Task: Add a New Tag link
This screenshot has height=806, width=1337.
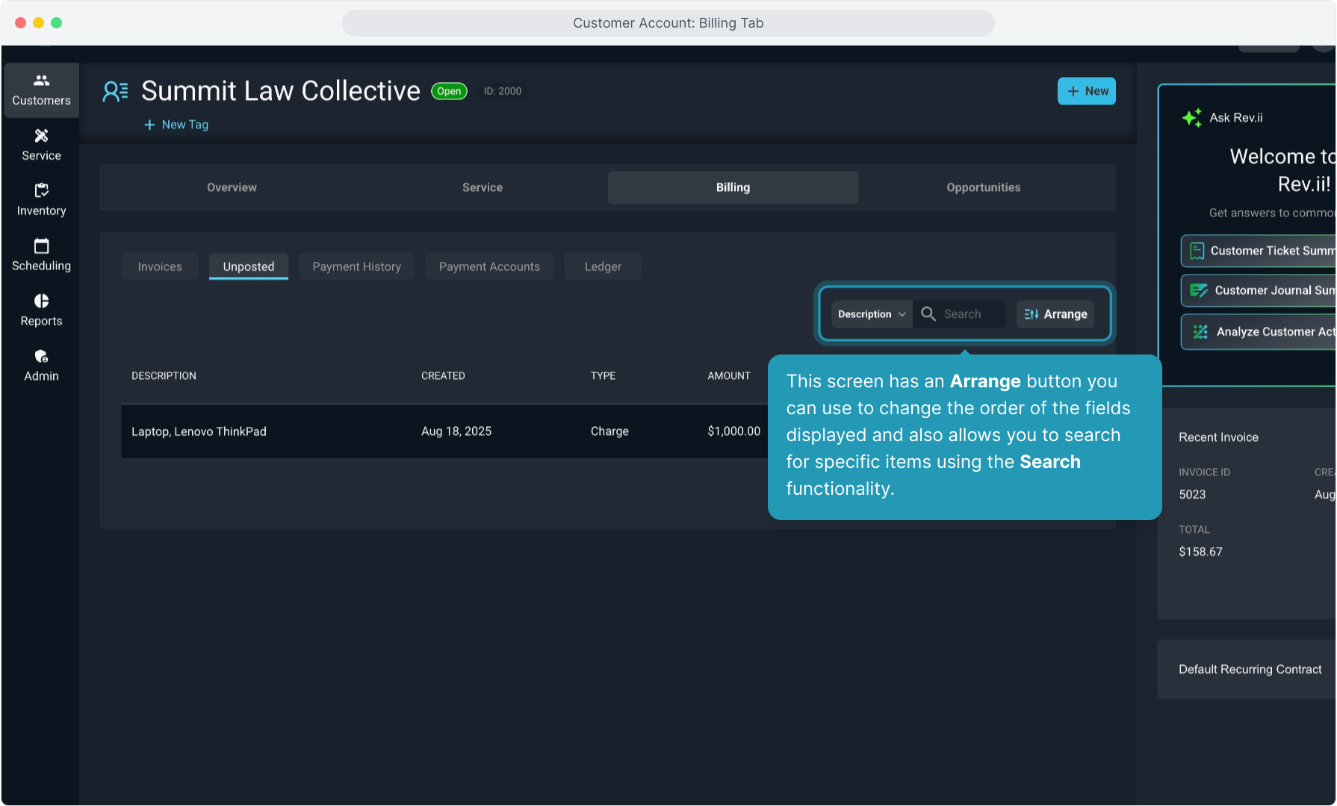Action: (176, 125)
